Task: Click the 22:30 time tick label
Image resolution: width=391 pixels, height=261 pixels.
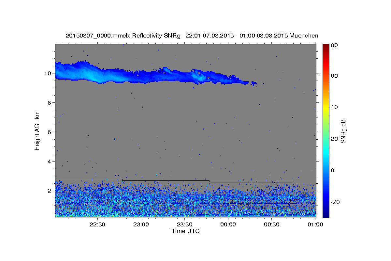Action: (97, 225)
